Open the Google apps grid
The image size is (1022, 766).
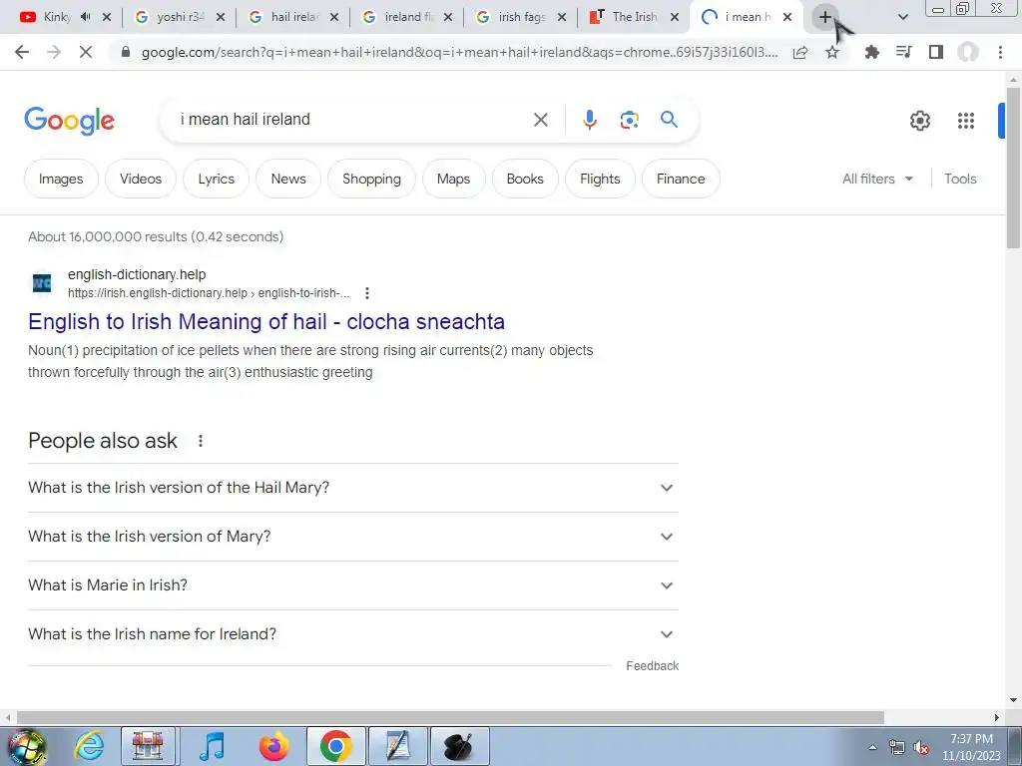(966, 121)
